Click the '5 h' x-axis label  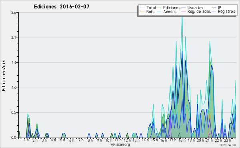click(62, 140)
